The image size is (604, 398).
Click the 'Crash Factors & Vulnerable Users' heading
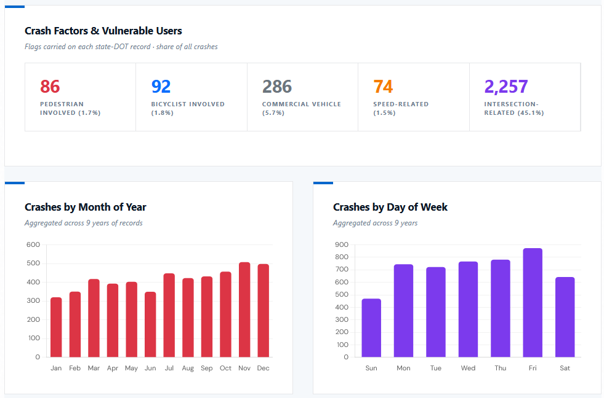click(103, 31)
